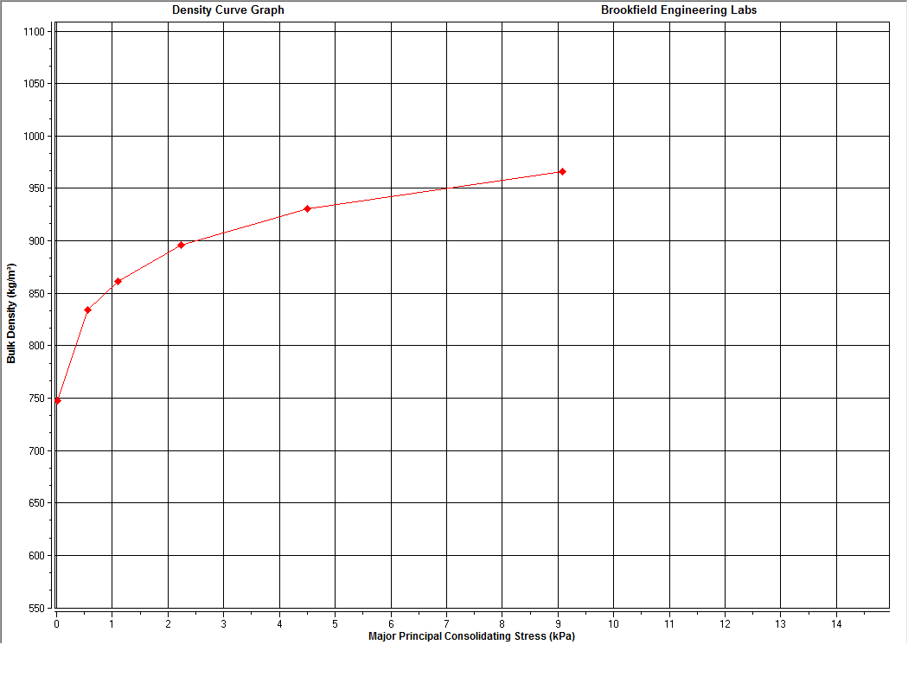Click the data marker near 0.5 kPa
908x683 pixels.
87,309
